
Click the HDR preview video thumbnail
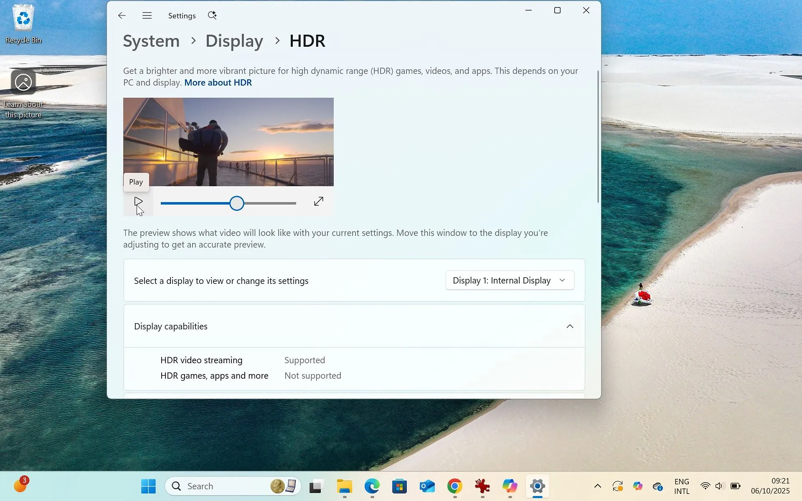228,142
